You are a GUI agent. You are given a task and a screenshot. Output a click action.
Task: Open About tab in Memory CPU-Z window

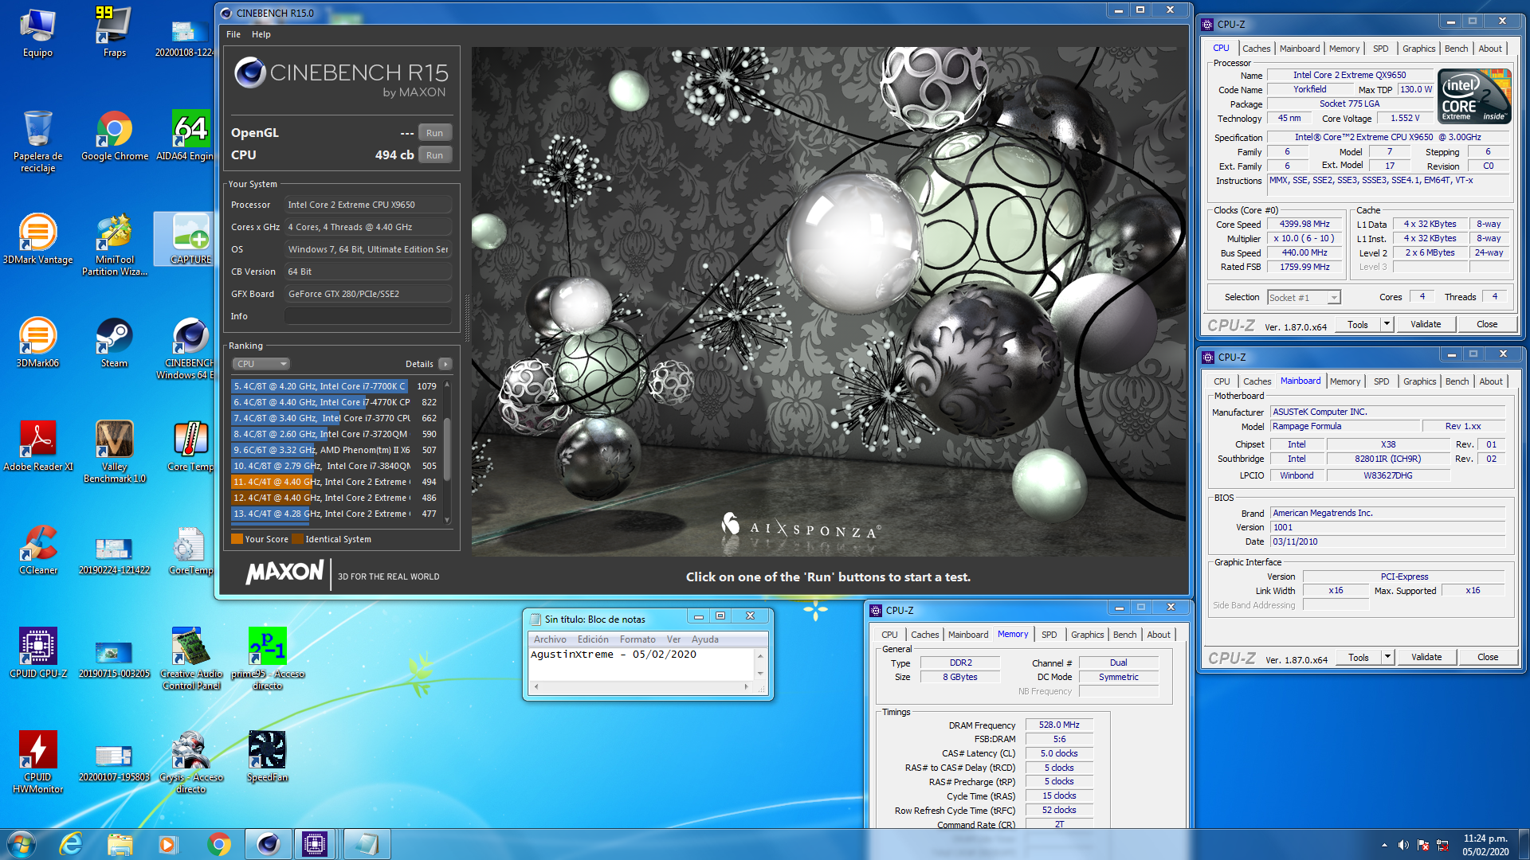[x=1159, y=635]
